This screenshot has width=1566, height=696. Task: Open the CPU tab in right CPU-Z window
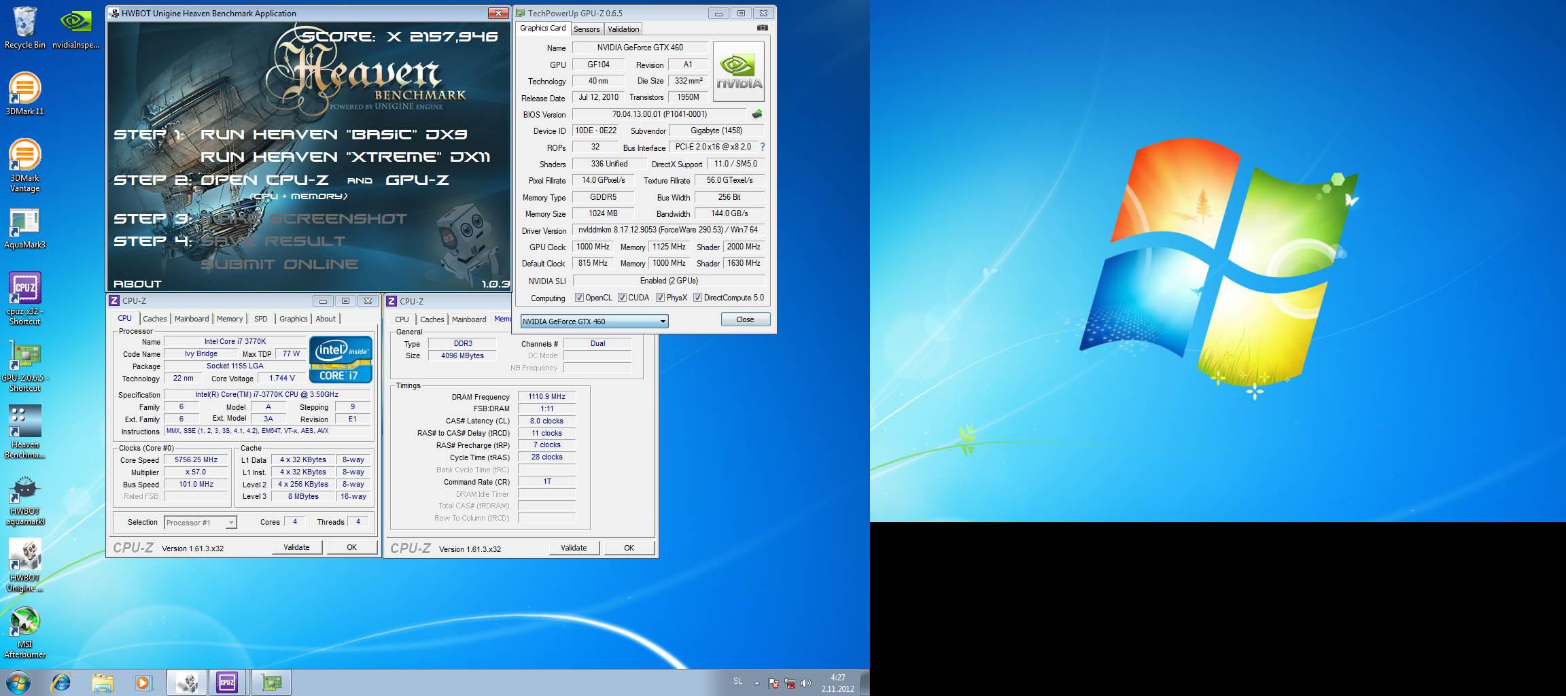coord(402,319)
